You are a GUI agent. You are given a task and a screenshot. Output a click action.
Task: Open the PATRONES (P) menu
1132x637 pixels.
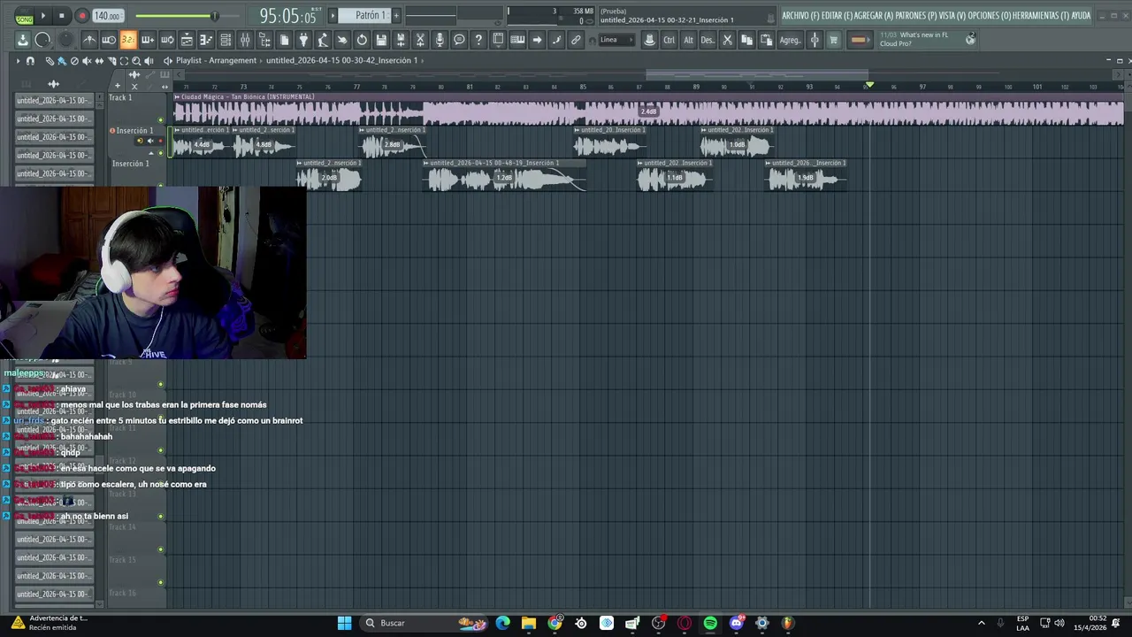[916, 16]
